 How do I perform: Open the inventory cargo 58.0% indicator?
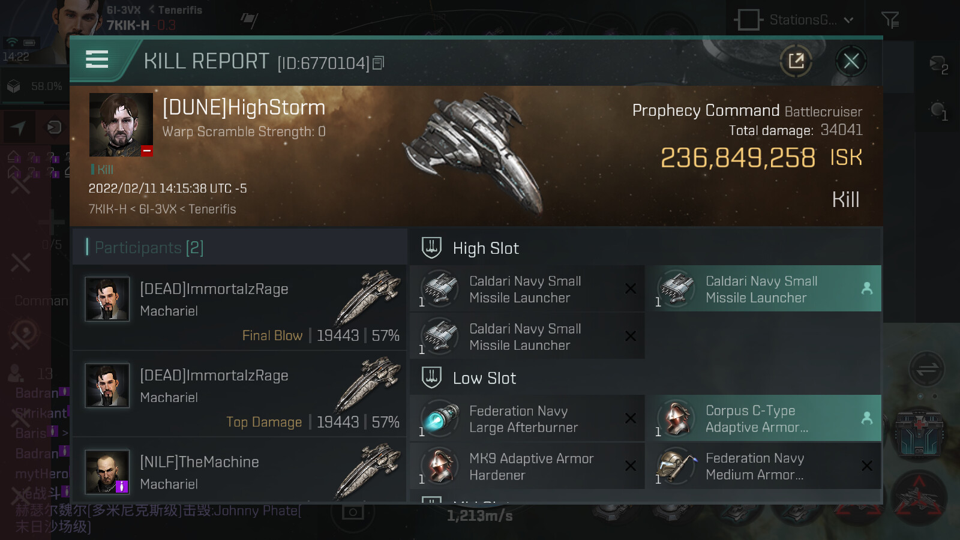pyautogui.click(x=35, y=86)
